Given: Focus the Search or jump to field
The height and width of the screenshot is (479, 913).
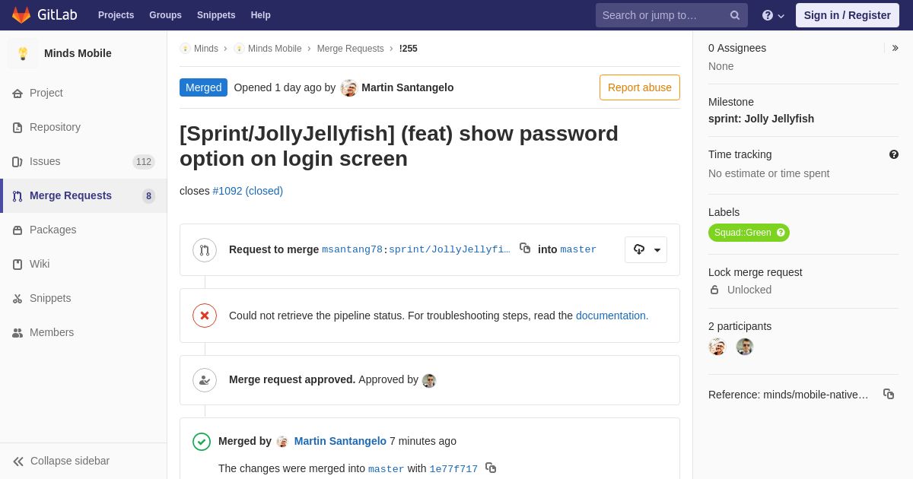Looking at the screenshot, I should (x=671, y=15).
